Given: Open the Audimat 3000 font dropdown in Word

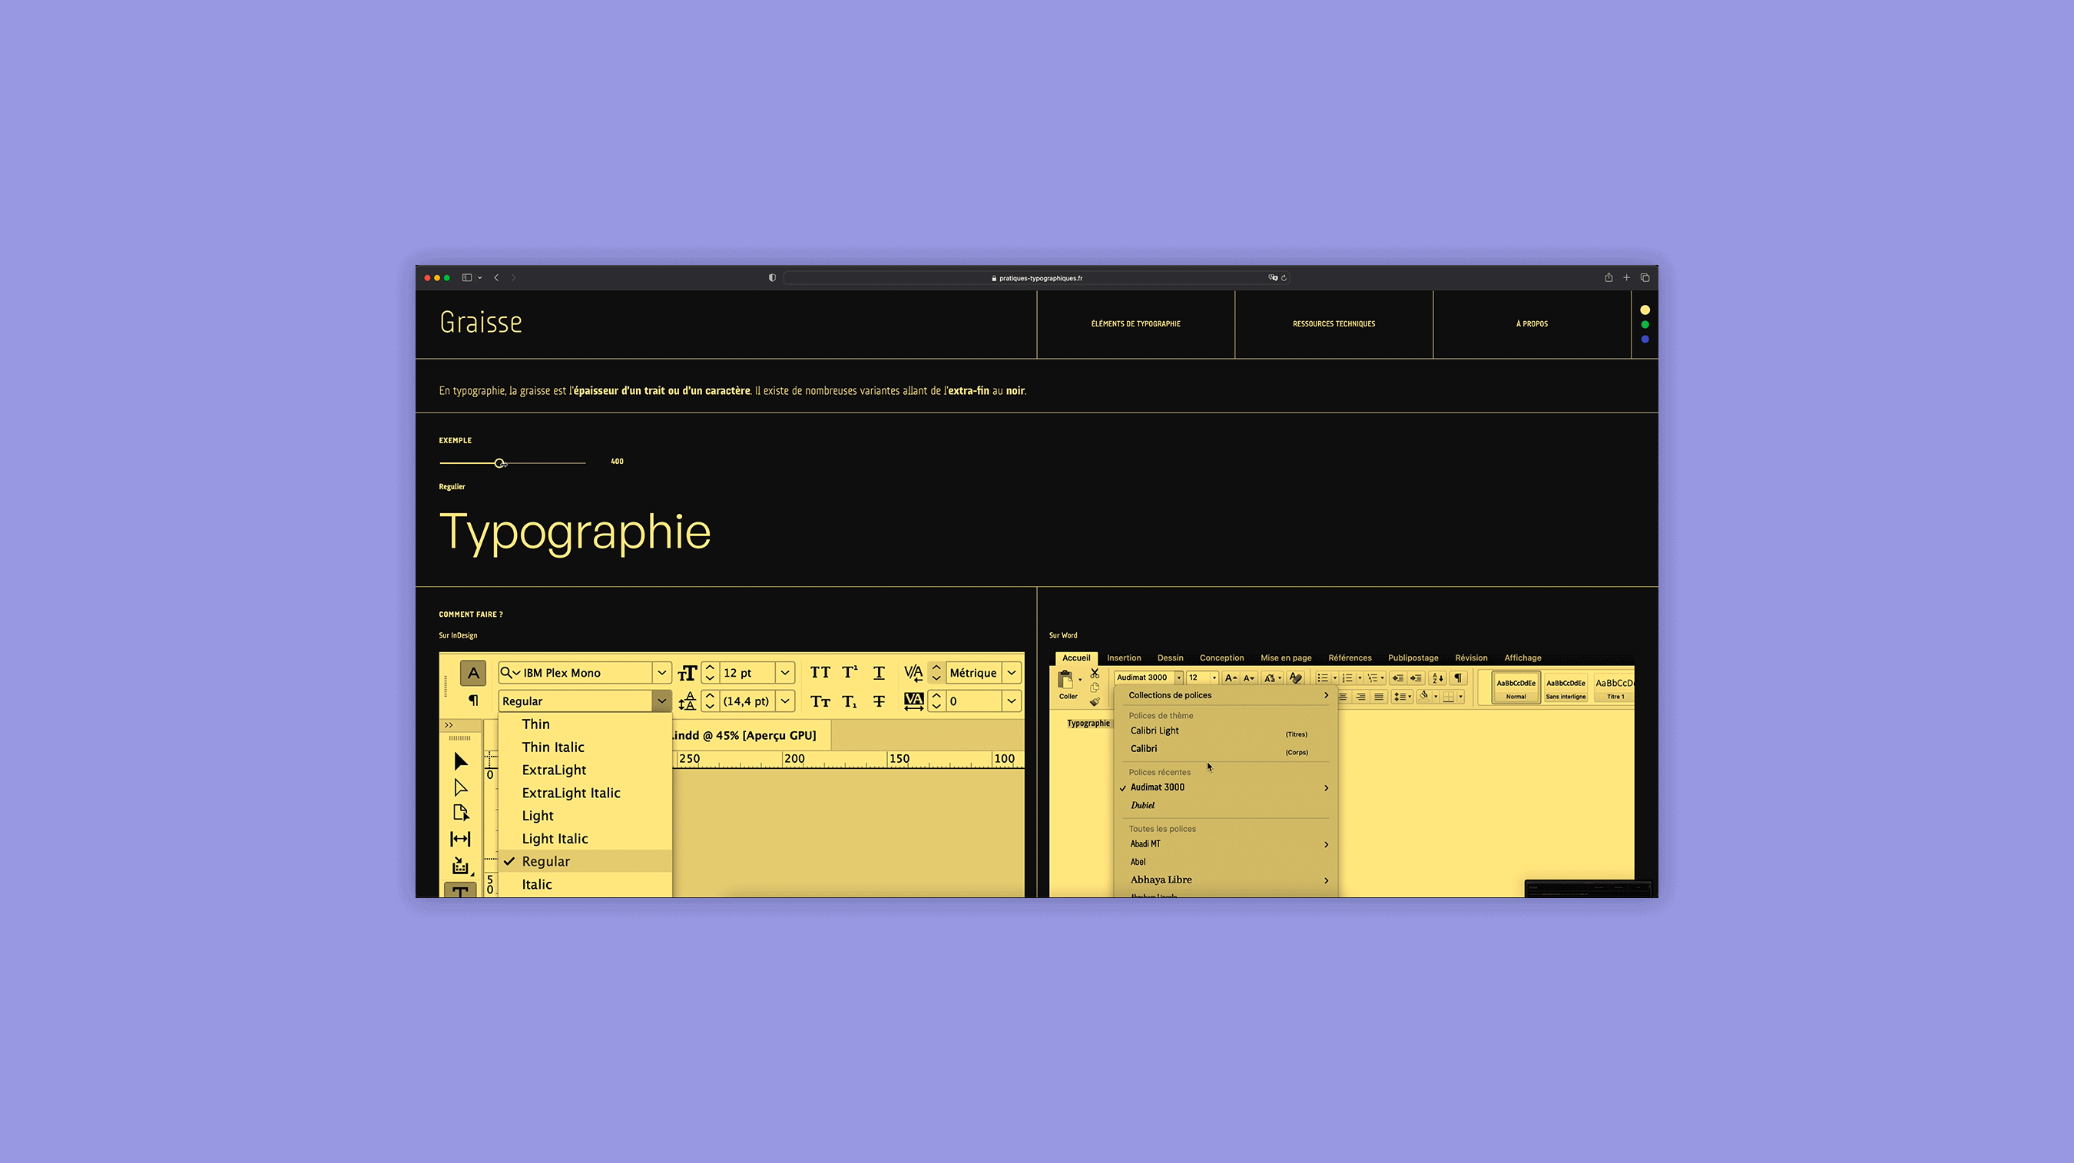Looking at the screenshot, I should coord(1178,678).
